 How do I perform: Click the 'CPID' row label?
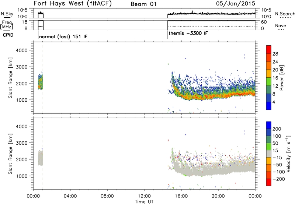[8, 35]
